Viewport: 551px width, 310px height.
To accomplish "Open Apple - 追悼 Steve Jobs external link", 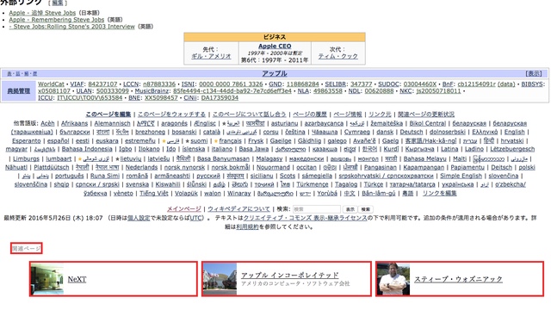I will tap(42, 13).
